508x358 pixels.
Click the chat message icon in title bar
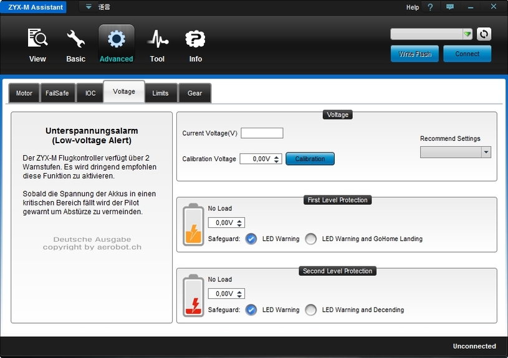[x=450, y=7]
